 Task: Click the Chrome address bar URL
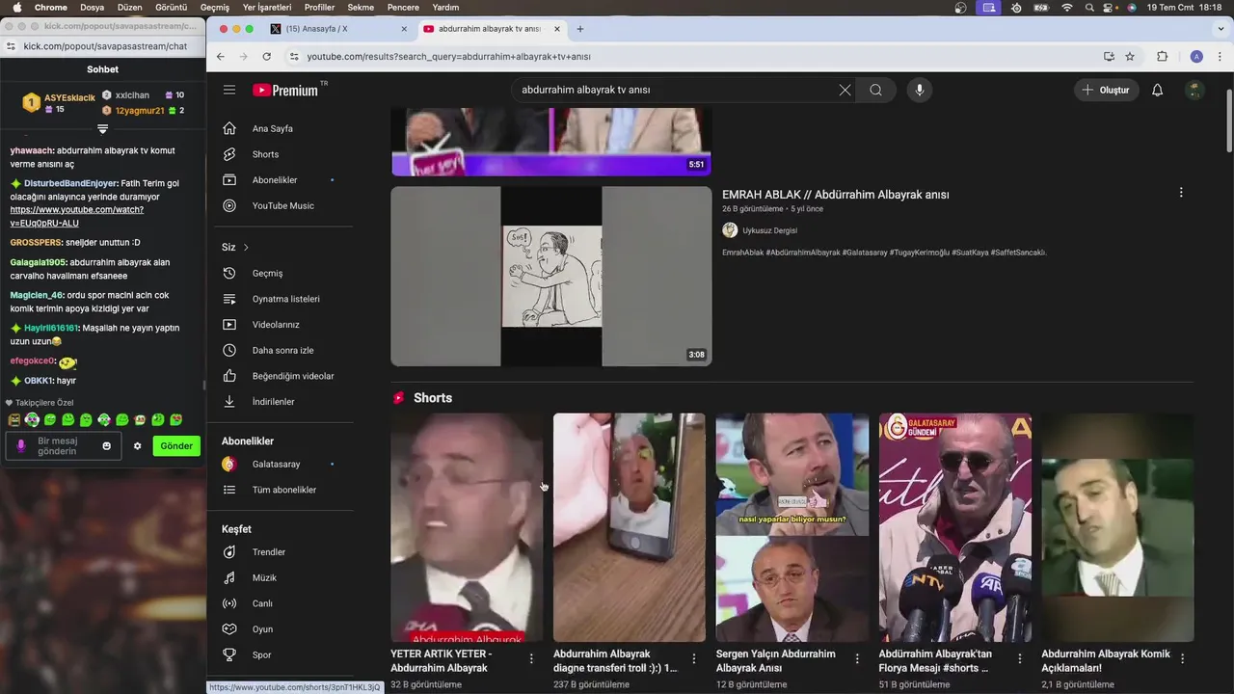pyautogui.click(x=448, y=57)
